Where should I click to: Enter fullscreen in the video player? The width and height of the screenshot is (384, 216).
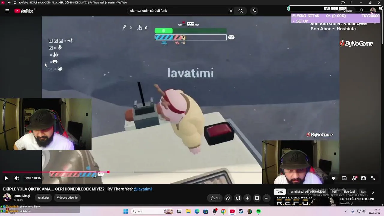[x=373, y=178]
